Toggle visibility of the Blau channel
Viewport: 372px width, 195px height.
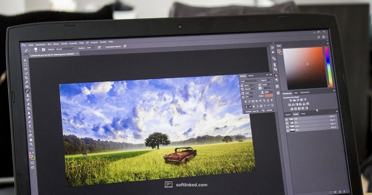288,130
